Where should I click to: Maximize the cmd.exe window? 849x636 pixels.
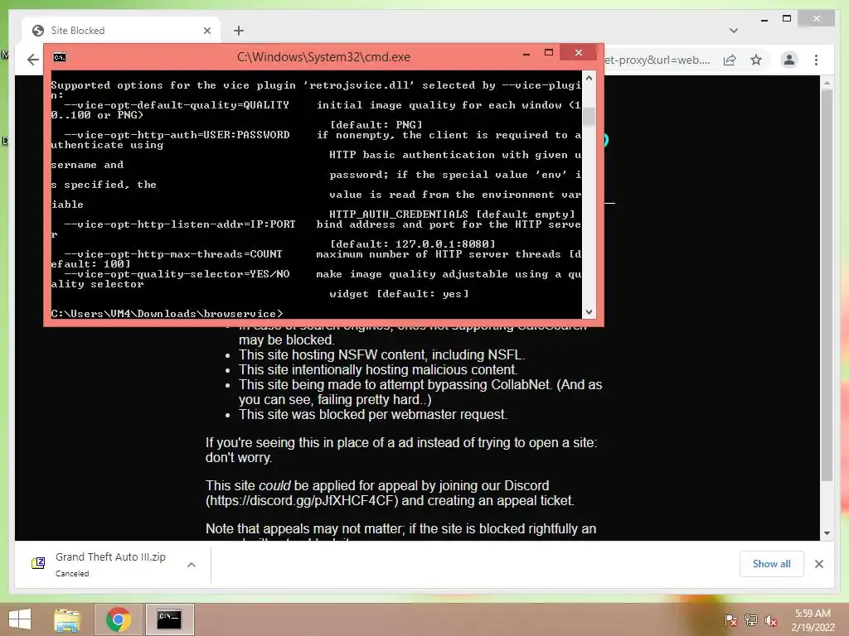pos(549,52)
